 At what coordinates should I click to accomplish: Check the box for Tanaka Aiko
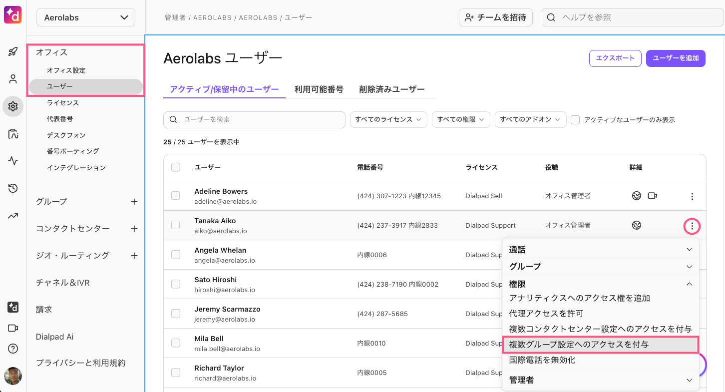tap(176, 225)
